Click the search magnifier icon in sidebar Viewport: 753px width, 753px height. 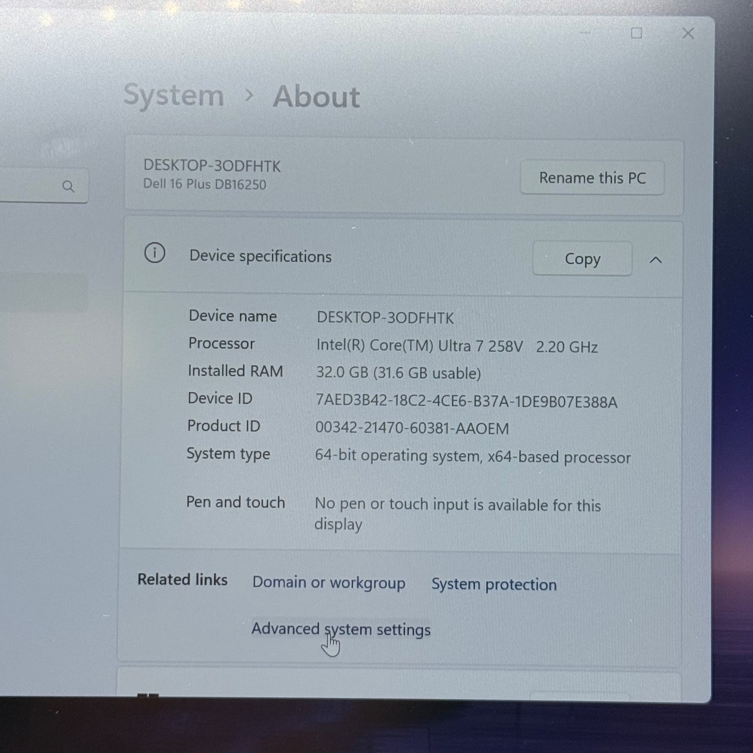coord(68,187)
